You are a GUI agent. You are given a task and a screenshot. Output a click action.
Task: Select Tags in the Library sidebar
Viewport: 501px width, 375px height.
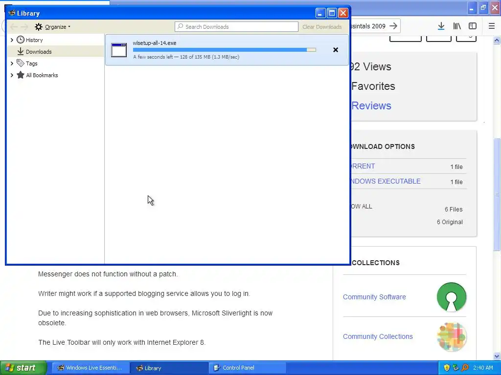[32, 63]
